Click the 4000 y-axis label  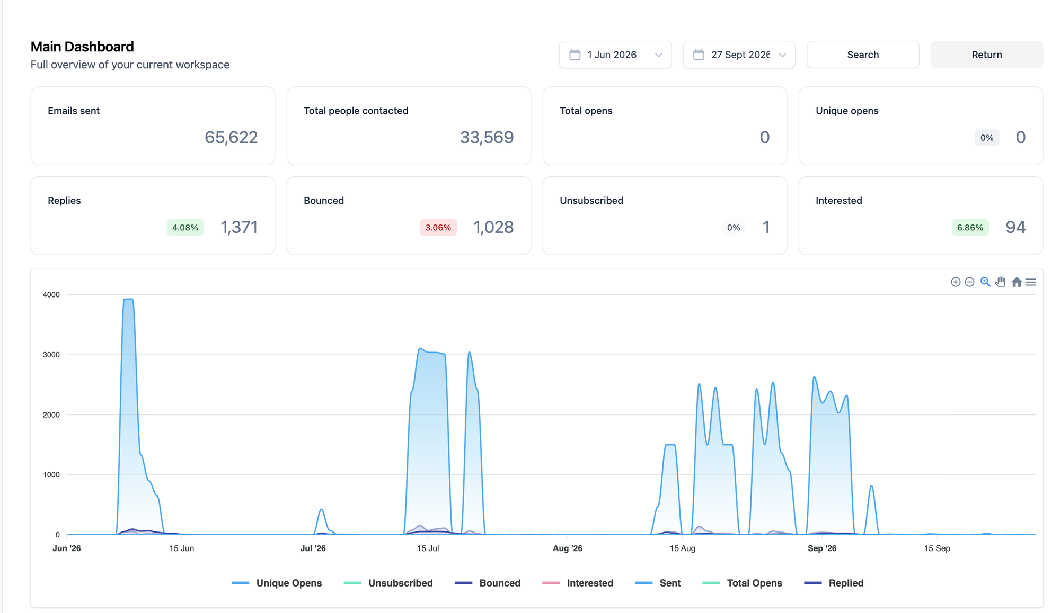tap(51, 295)
